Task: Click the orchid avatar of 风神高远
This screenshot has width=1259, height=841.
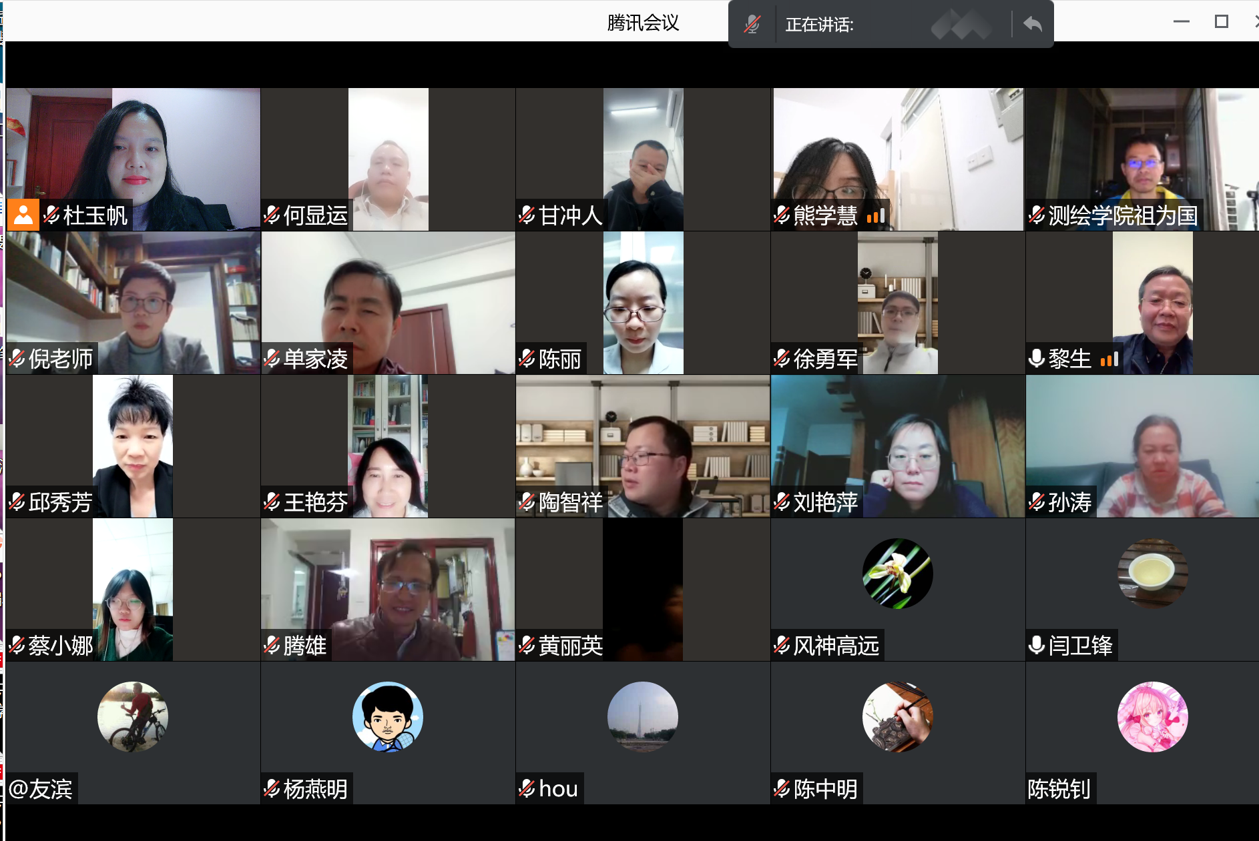Action: pyautogui.click(x=897, y=574)
